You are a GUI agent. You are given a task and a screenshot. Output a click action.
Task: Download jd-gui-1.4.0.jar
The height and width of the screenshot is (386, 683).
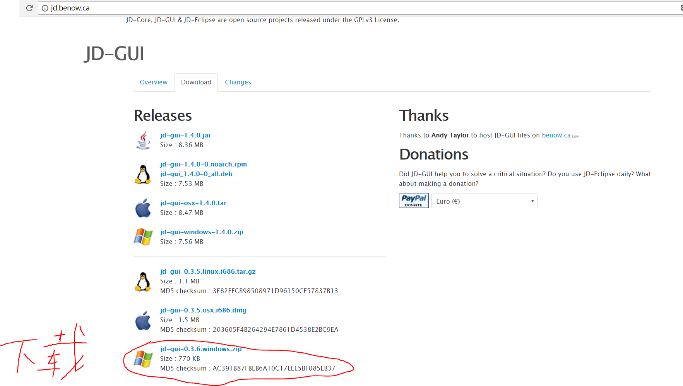[x=185, y=136]
